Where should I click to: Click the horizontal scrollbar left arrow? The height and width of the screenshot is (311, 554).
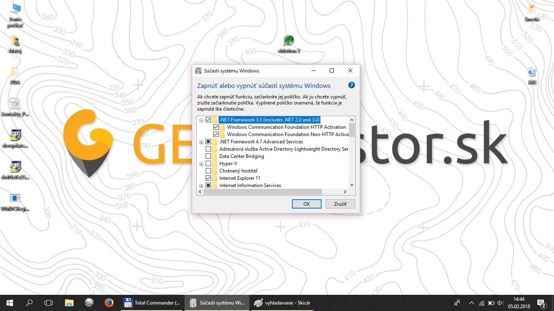(x=200, y=192)
